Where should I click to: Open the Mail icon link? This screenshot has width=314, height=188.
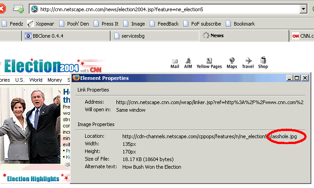click(x=175, y=63)
